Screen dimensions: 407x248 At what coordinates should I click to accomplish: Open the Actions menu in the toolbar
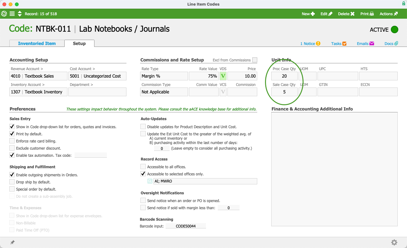click(388, 14)
